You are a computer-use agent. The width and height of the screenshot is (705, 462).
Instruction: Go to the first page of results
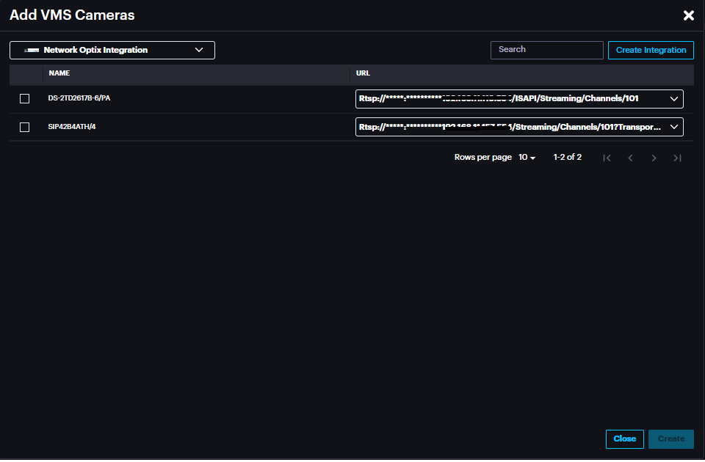point(607,158)
